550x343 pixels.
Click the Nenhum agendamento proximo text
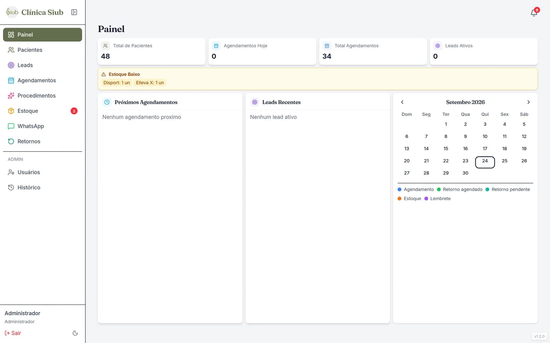click(x=142, y=117)
